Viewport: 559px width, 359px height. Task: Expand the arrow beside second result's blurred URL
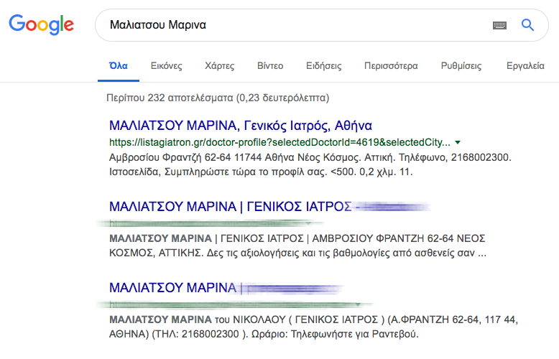[x=309, y=223]
